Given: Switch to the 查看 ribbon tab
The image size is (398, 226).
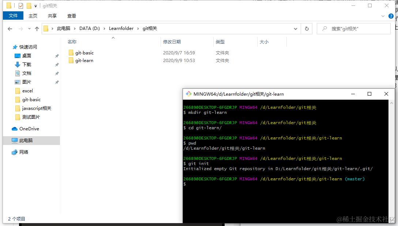Looking at the screenshot, I should click(72, 16).
